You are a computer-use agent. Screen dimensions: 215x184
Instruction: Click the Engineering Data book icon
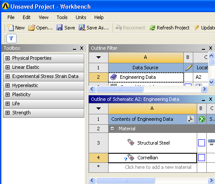(x=113, y=77)
